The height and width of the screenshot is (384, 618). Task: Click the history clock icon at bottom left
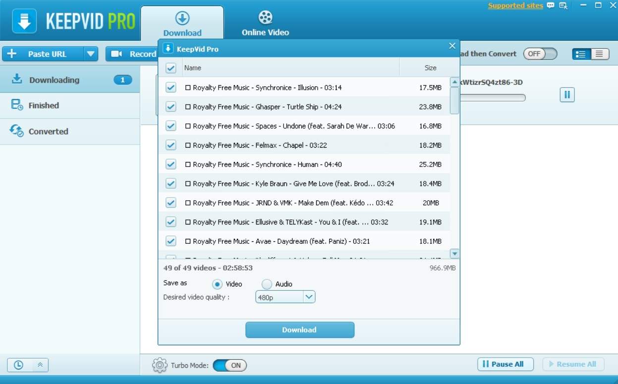click(18, 365)
